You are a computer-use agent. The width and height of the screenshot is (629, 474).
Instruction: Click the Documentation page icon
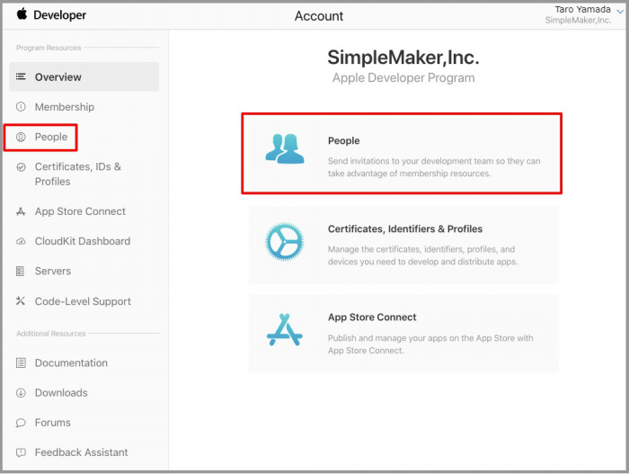[x=21, y=363]
